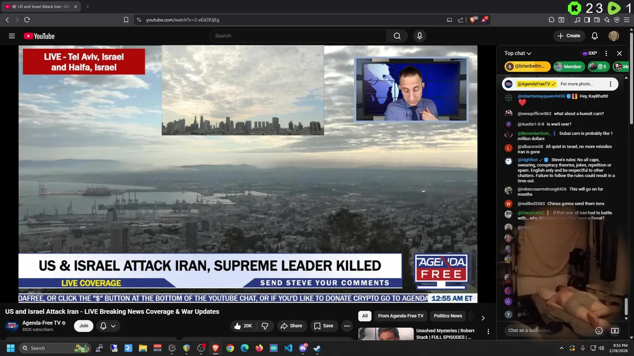The image size is (634, 356).
Task: Open Brave Wallet icon
Action: pyautogui.click(x=597, y=20)
